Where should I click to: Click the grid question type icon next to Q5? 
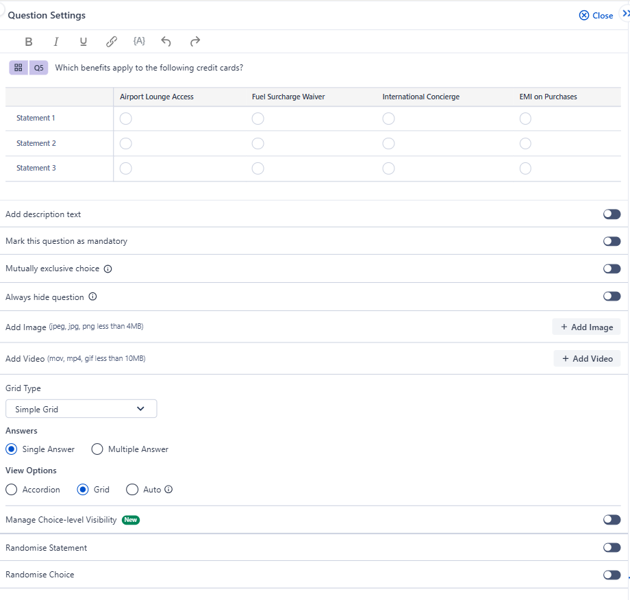click(18, 68)
